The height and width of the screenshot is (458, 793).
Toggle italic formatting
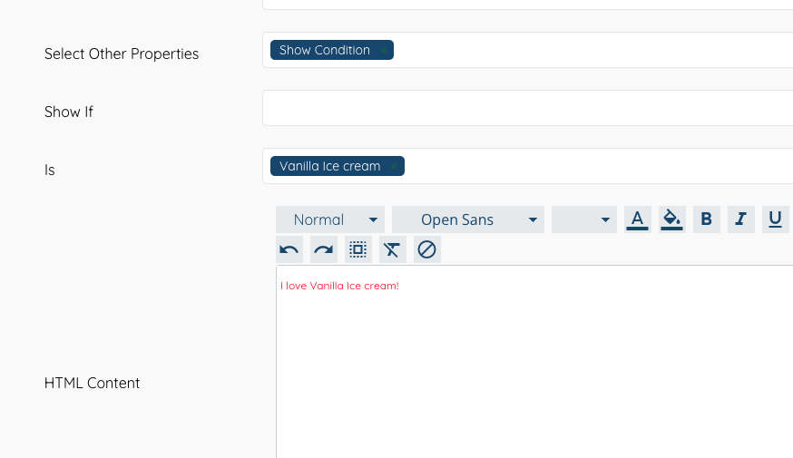tap(741, 219)
